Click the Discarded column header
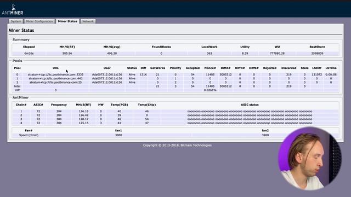 pos(289,68)
